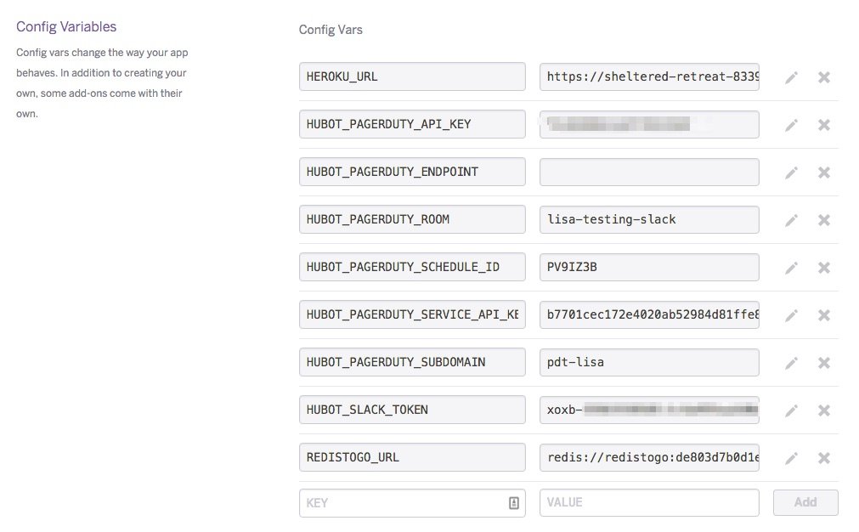Delete the HUBOT_PAGERDUTY_SERVICE_API_KEY variable

[823, 315]
